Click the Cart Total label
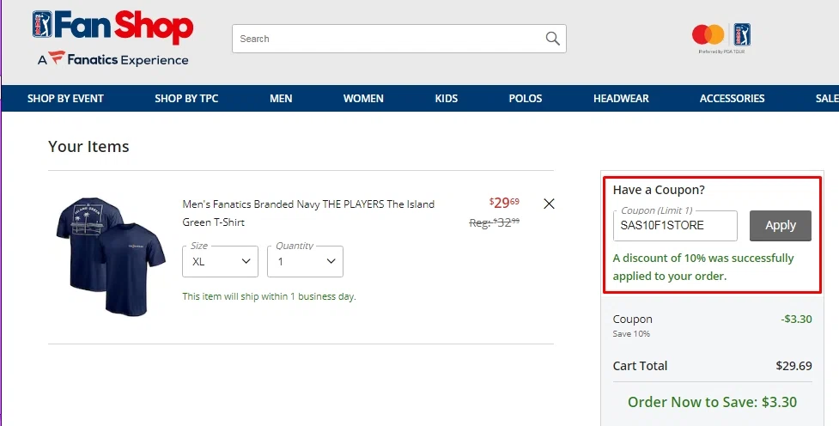The width and height of the screenshot is (839, 426). [640, 366]
